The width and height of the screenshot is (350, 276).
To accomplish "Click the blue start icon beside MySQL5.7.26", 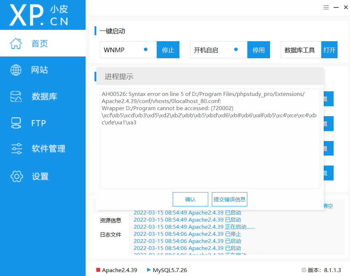I will point(149,270).
